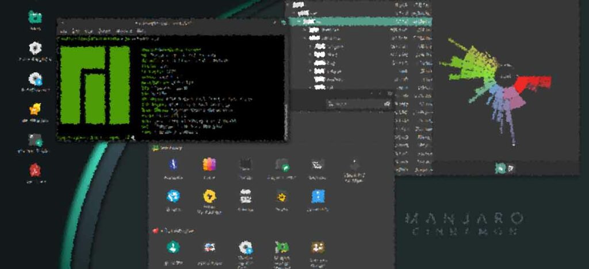Select the highlighted teal row in disk analyzer

(360, 22)
